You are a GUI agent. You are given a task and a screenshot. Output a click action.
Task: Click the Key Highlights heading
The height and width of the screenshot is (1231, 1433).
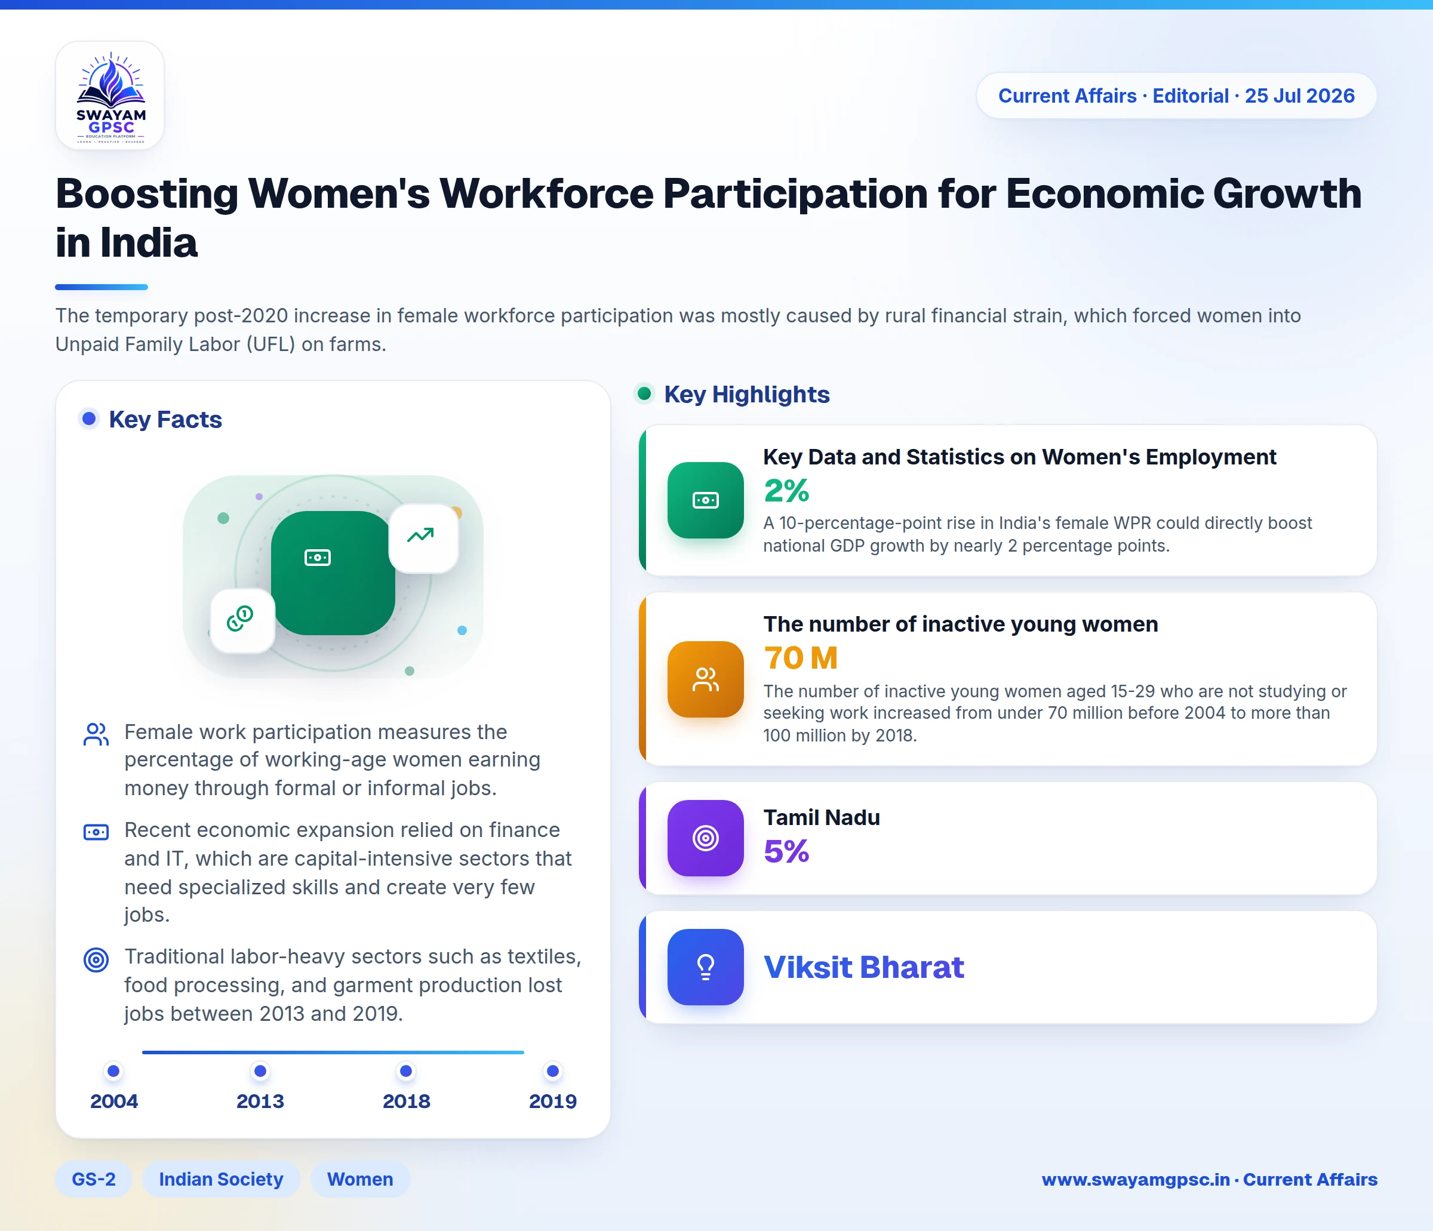coord(747,394)
